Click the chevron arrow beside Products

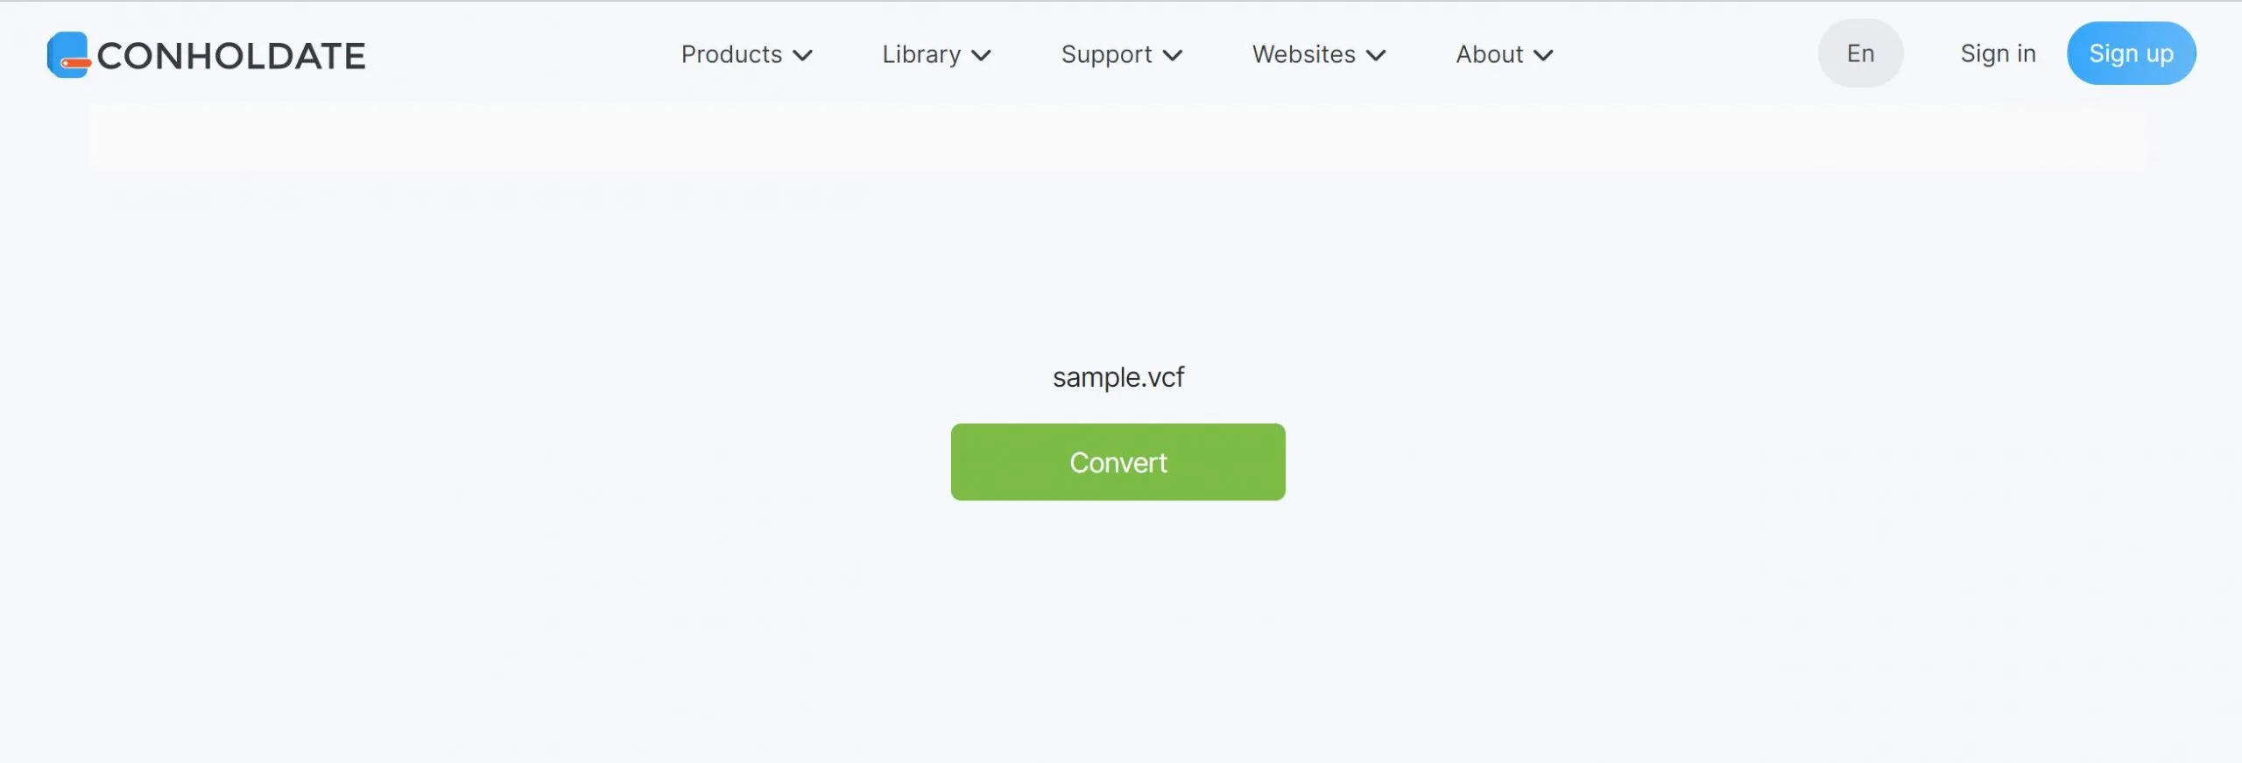click(803, 55)
